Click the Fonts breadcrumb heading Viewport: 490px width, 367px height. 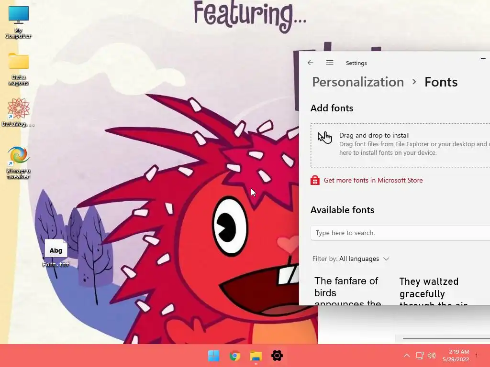(441, 82)
